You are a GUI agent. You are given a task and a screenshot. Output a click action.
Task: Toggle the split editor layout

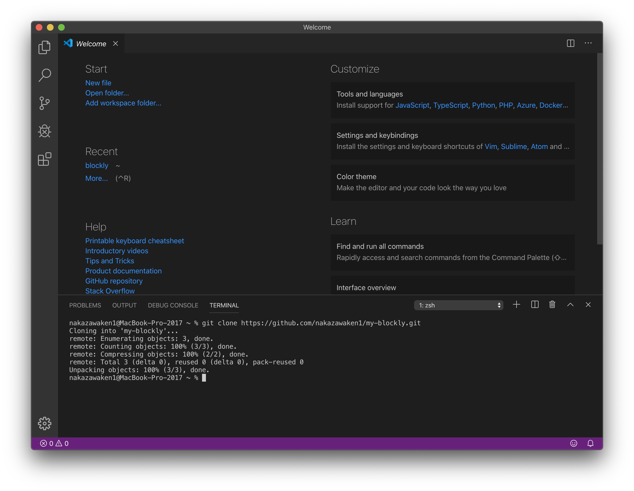pyautogui.click(x=570, y=43)
